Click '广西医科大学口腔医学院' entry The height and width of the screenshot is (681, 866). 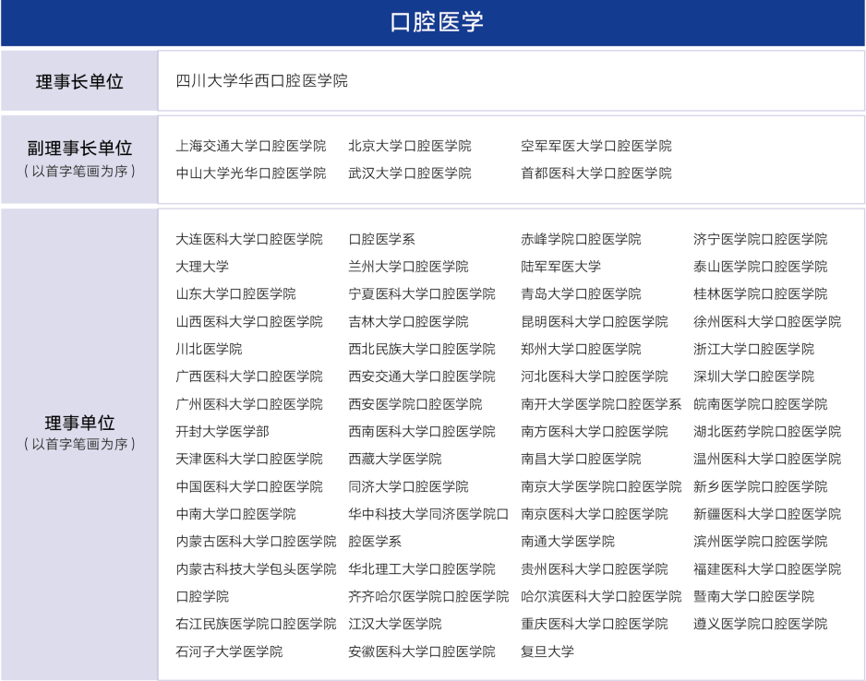(249, 376)
